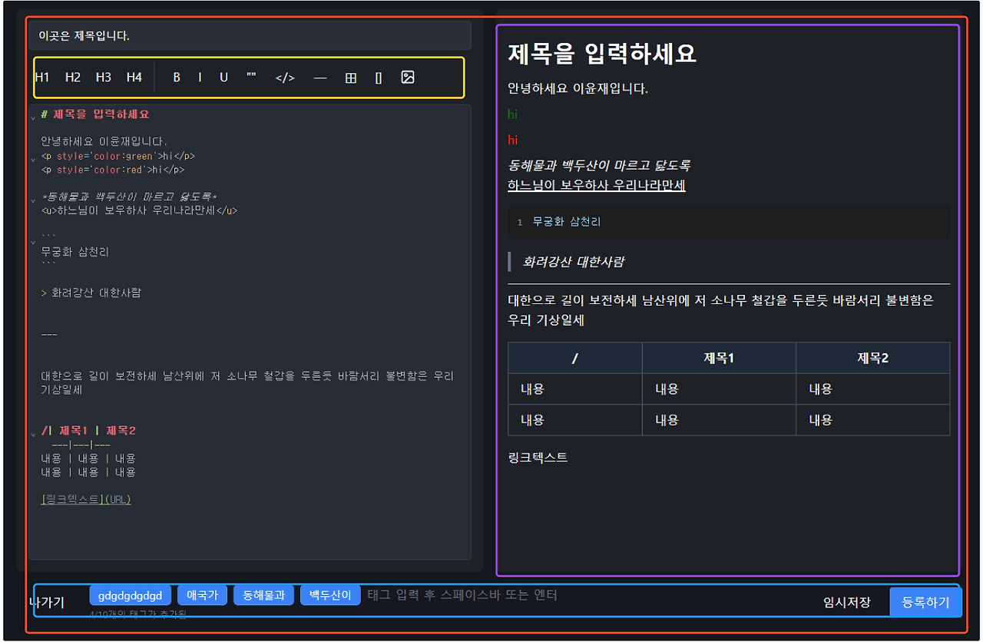Viewport: 983px width, 642px height.
Task: Publish the post with '등록하기'
Action: 925,602
